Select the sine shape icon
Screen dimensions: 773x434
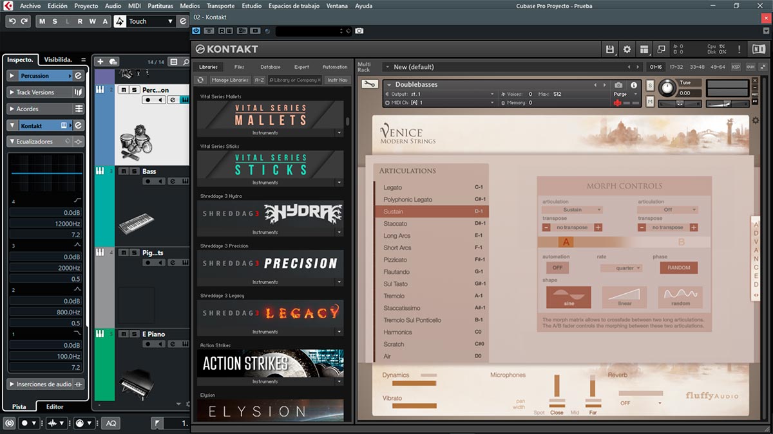point(569,296)
